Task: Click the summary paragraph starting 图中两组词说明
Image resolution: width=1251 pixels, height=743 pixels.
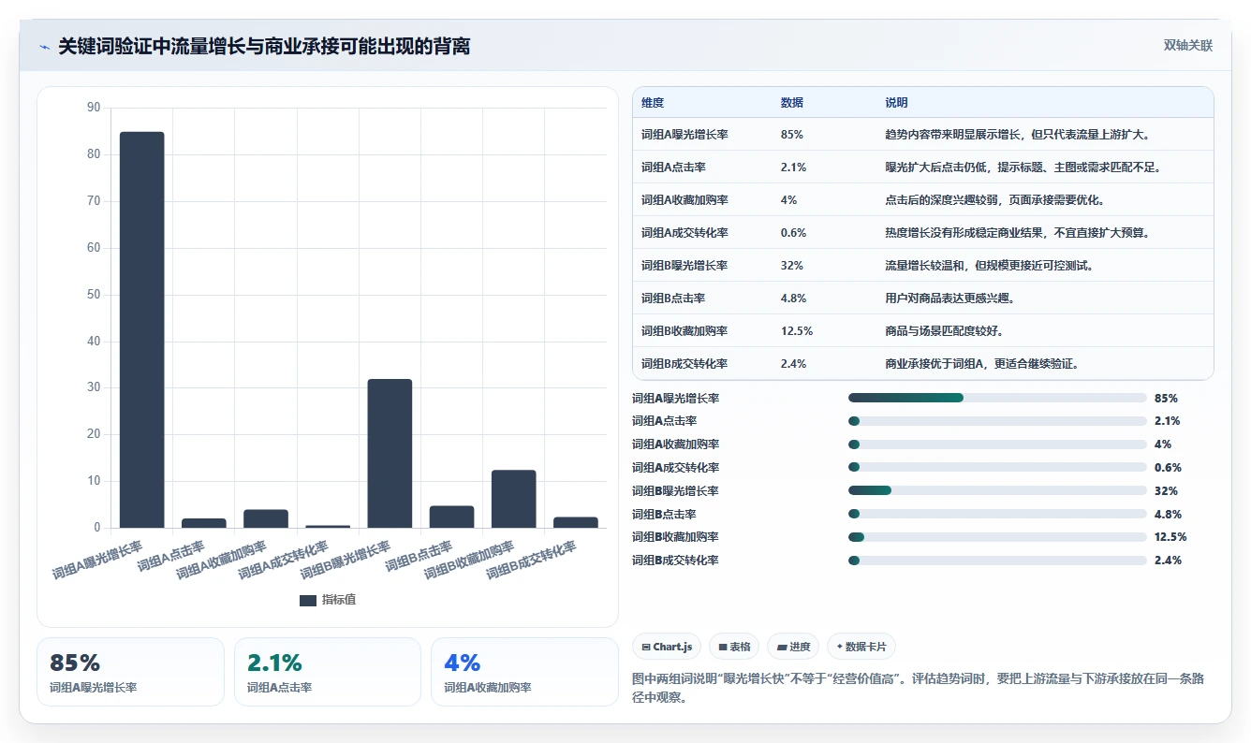Action: (x=918, y=688)
